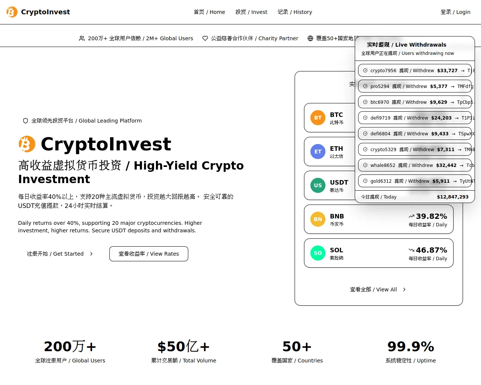Image resolution: width=481 pixels, height=385 pixels.
Task: Click the SOL coin circle icon
Action: click(318, 253)
